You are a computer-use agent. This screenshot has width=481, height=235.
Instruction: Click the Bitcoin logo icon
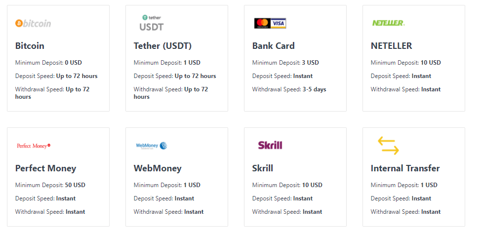[x=33, y=23]
